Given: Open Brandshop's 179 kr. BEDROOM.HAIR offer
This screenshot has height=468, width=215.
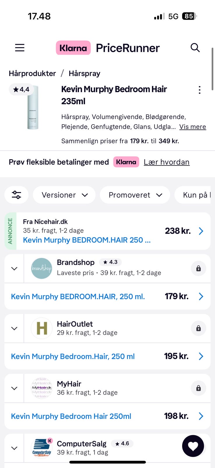Looking at the screenshot, I should click(107, 296).
